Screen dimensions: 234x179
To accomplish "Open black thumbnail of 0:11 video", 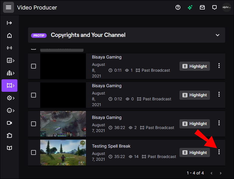I will coord(63,66).
